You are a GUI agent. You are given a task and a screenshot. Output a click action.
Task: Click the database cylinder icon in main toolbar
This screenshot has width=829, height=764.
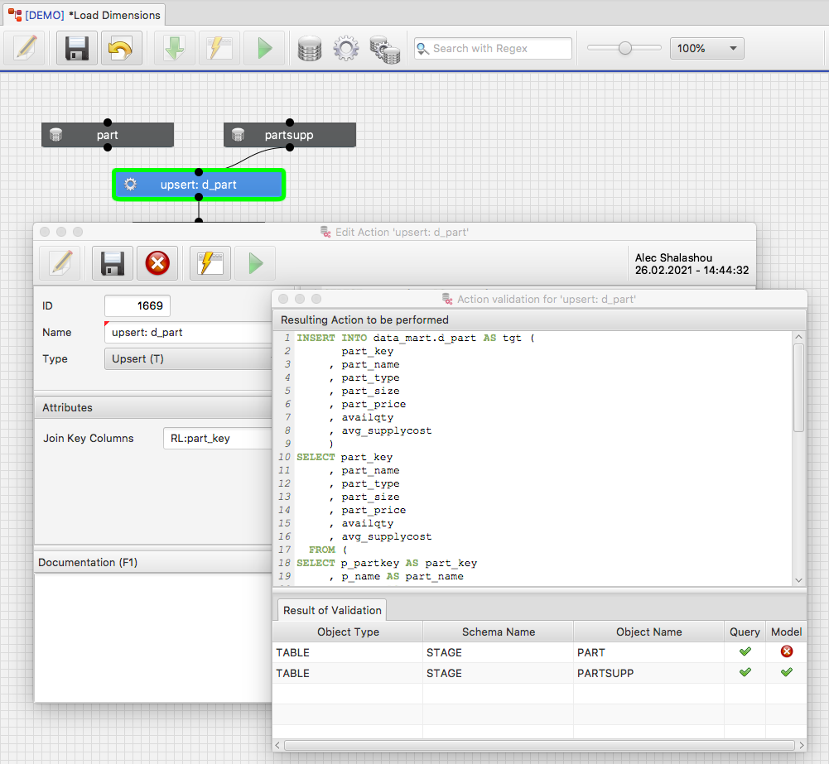click(310, 48)
